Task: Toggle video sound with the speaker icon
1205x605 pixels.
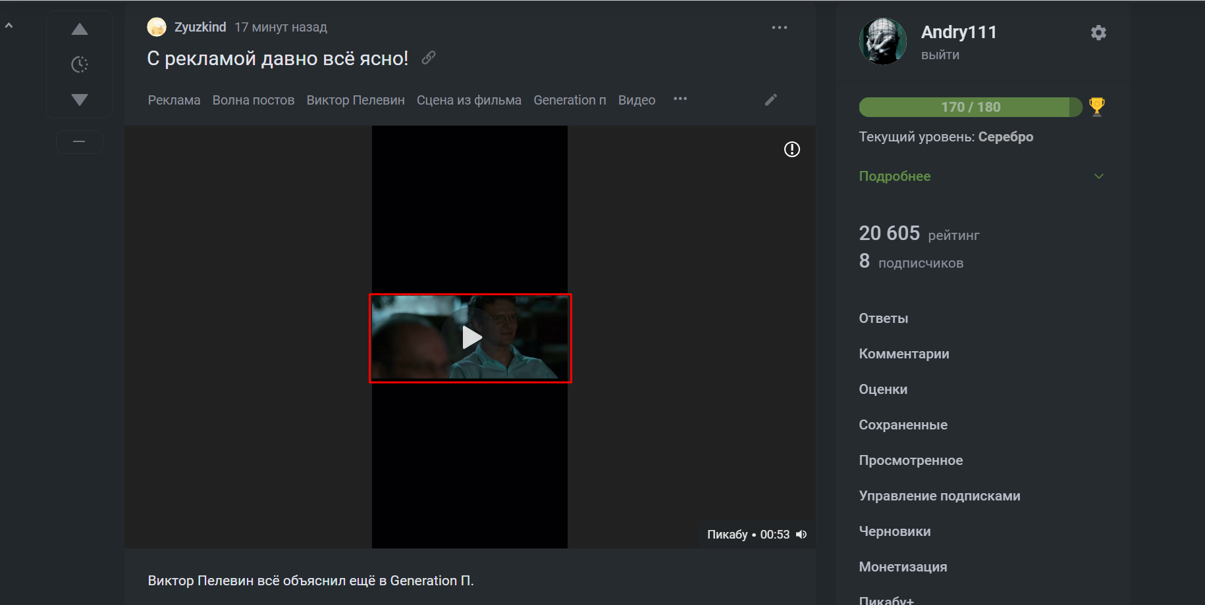Action: pos(801,535)
